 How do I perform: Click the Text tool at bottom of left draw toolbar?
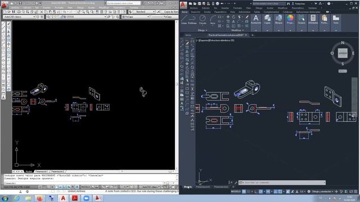point(3,98)
